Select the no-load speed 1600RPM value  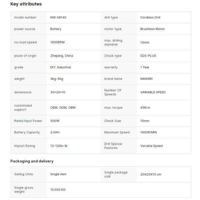click(x=58, y=42)
